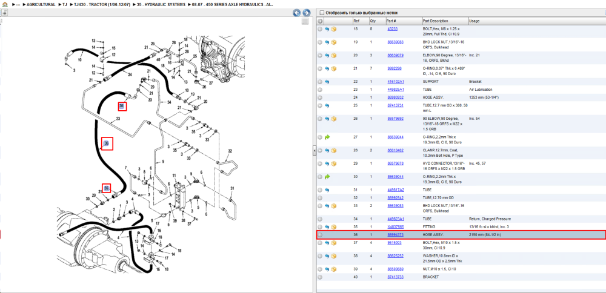Go to the home page icon

click(x=5, y=5)
